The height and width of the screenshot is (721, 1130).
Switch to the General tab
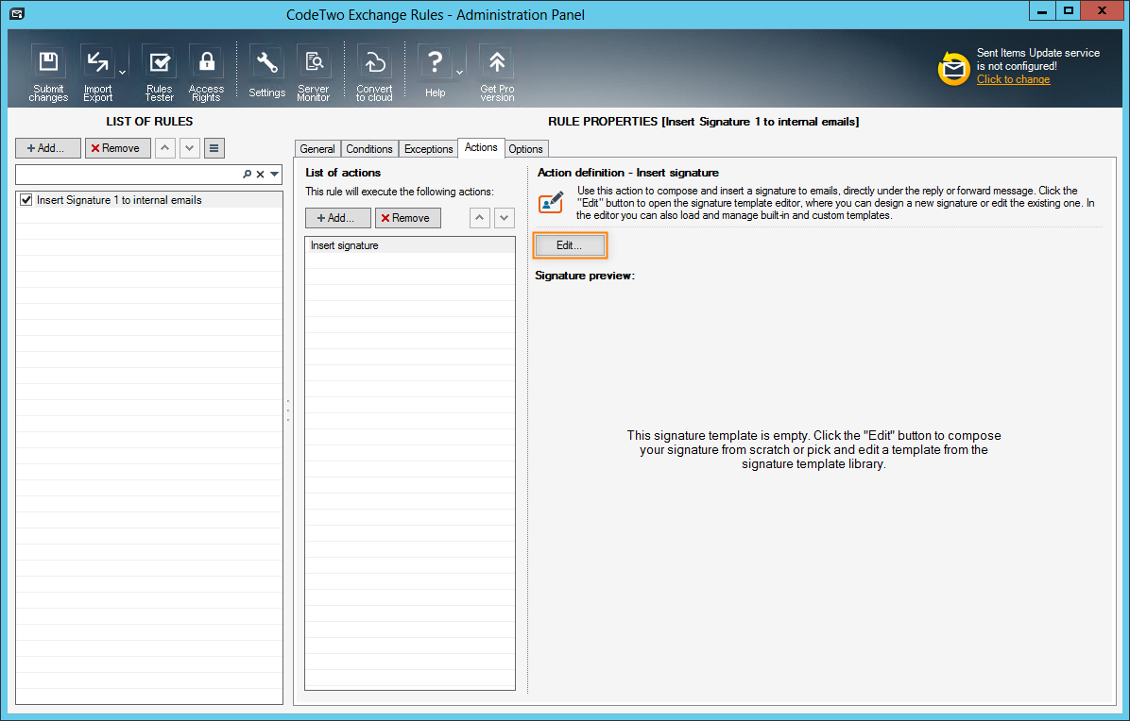tap(317, 149)
